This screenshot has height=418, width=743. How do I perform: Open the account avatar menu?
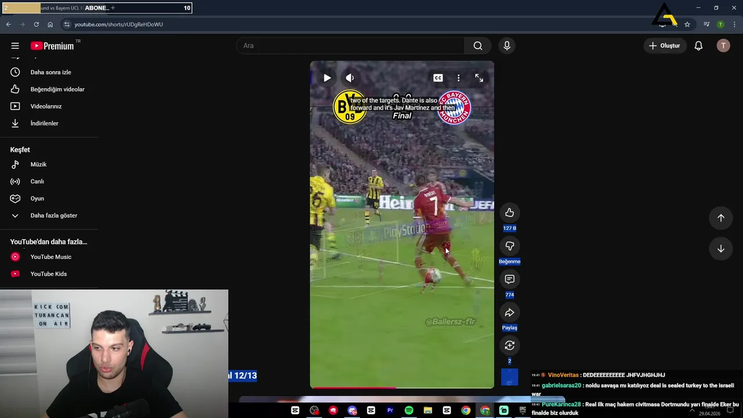723,46
